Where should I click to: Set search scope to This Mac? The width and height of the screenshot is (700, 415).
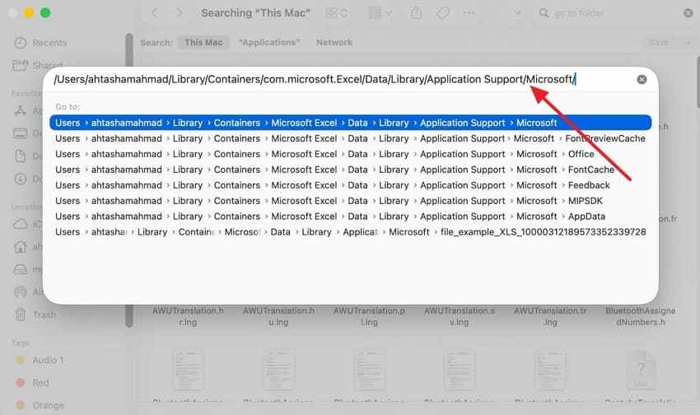[203, 42]
